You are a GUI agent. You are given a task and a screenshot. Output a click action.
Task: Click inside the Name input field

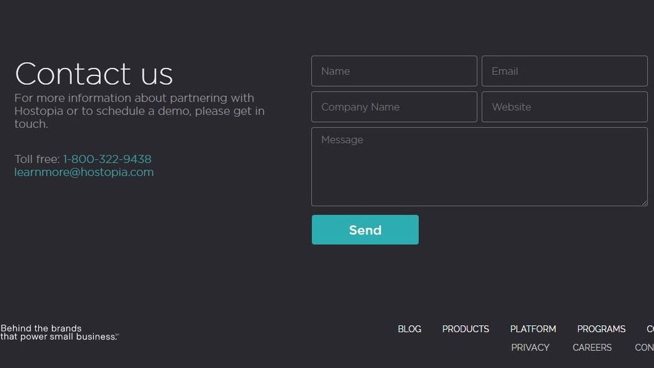pyautogui.click(x=393, y=71)
